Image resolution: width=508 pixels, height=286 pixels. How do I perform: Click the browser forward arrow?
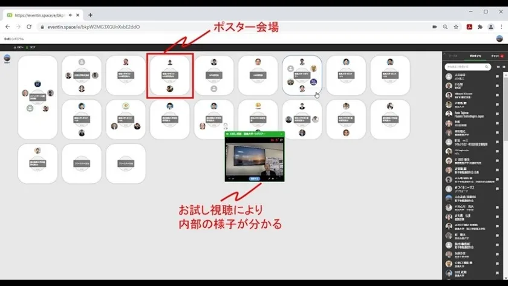click(x=18, y=27)
